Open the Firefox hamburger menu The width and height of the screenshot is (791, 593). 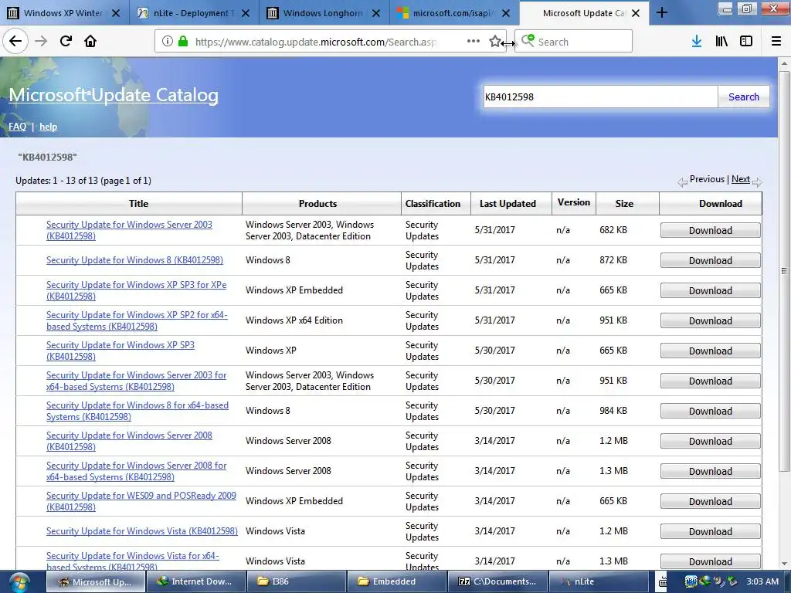click(x=776, y=42)
